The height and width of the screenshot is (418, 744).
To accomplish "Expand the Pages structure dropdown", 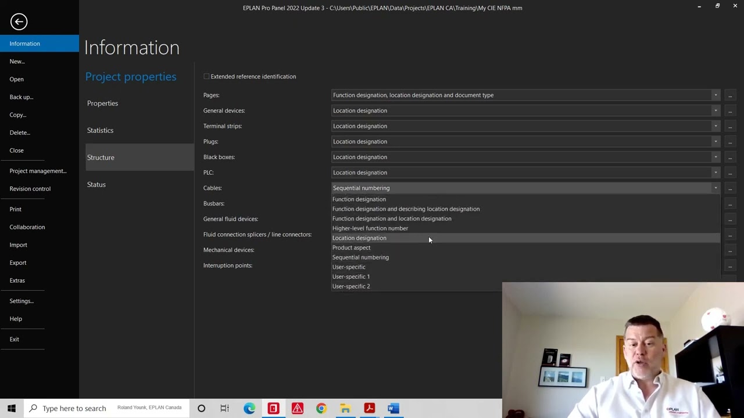I will pyautogui.click(x=716, y=95).
